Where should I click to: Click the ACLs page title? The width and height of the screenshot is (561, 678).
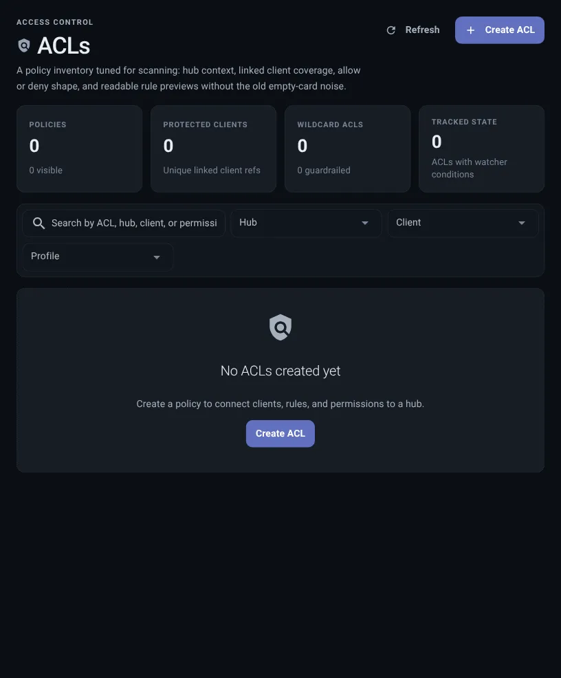pos(63,45)
